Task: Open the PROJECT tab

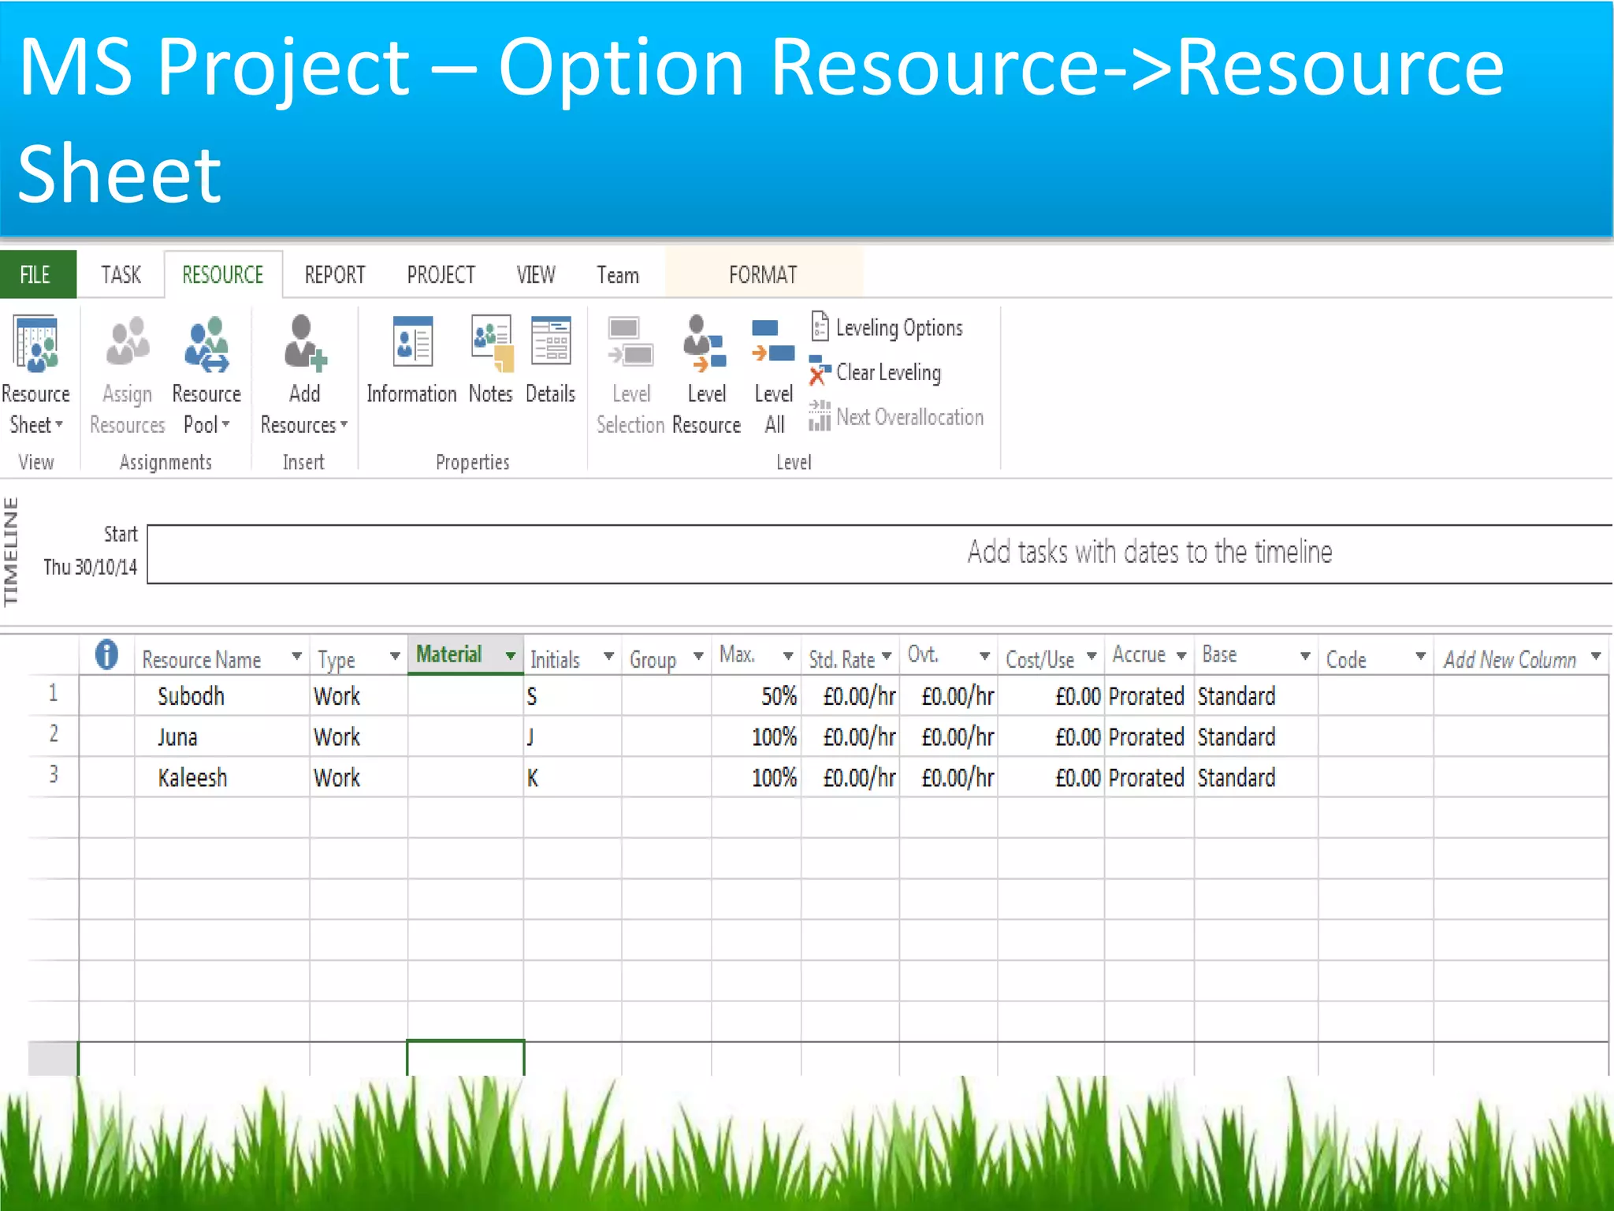Action: pyautogui.click(x=441, y=274)
